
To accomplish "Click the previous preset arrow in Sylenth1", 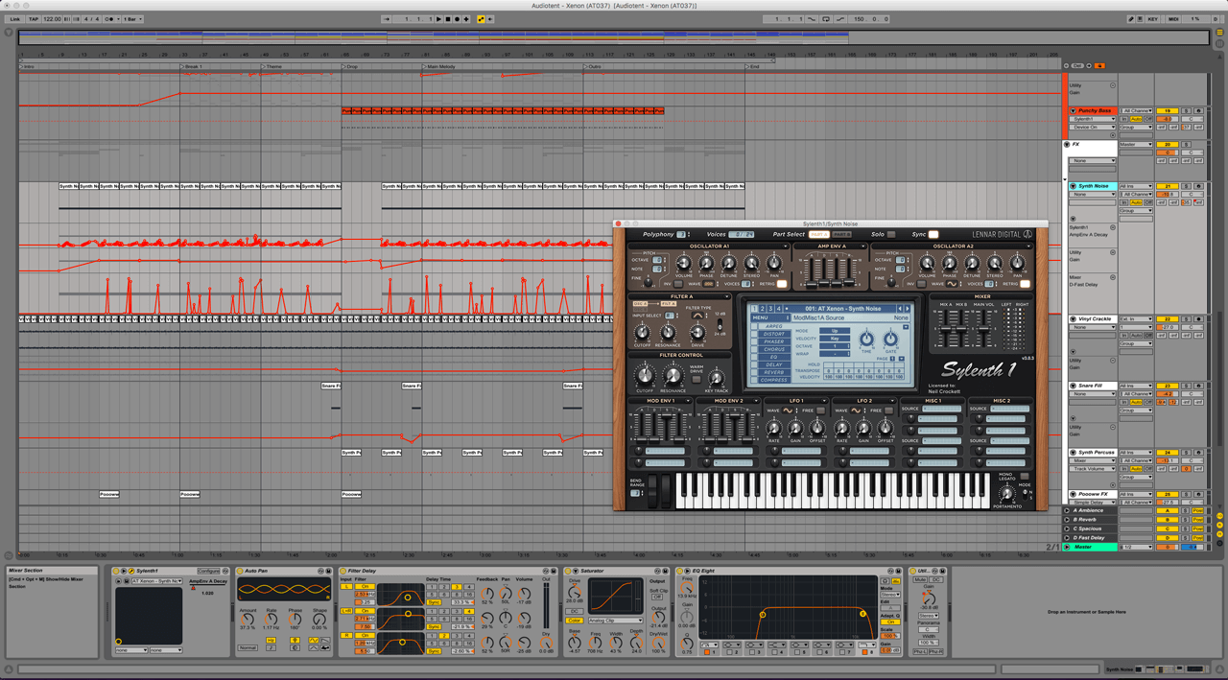I will [901, 309].
